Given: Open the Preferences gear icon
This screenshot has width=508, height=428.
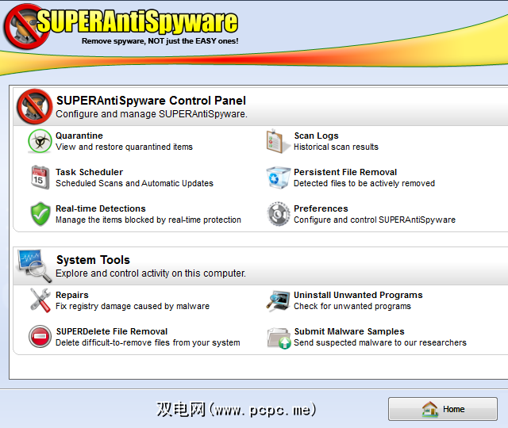Looking at the screenshot, I should click(279, 214).
